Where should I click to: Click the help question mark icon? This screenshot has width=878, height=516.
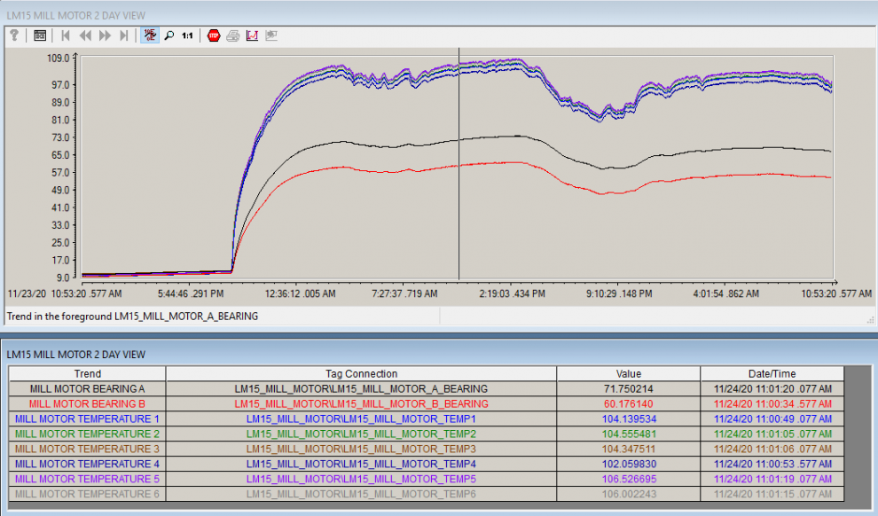pyautogui.click(x=15, y=35)
